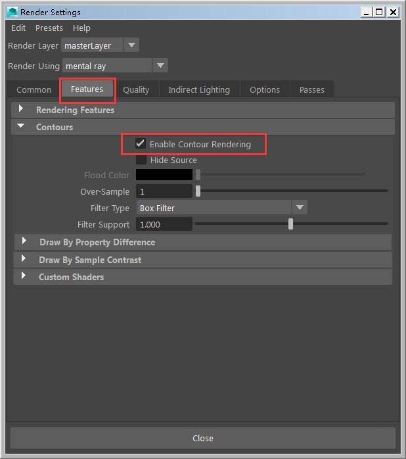The image size is (406, 459).
Task: Open the Indirect Lighting tab
Action: pos(199,89)
